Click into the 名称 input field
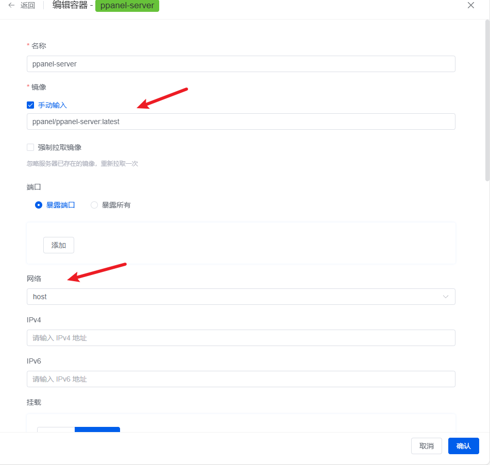 coord(241,64)
